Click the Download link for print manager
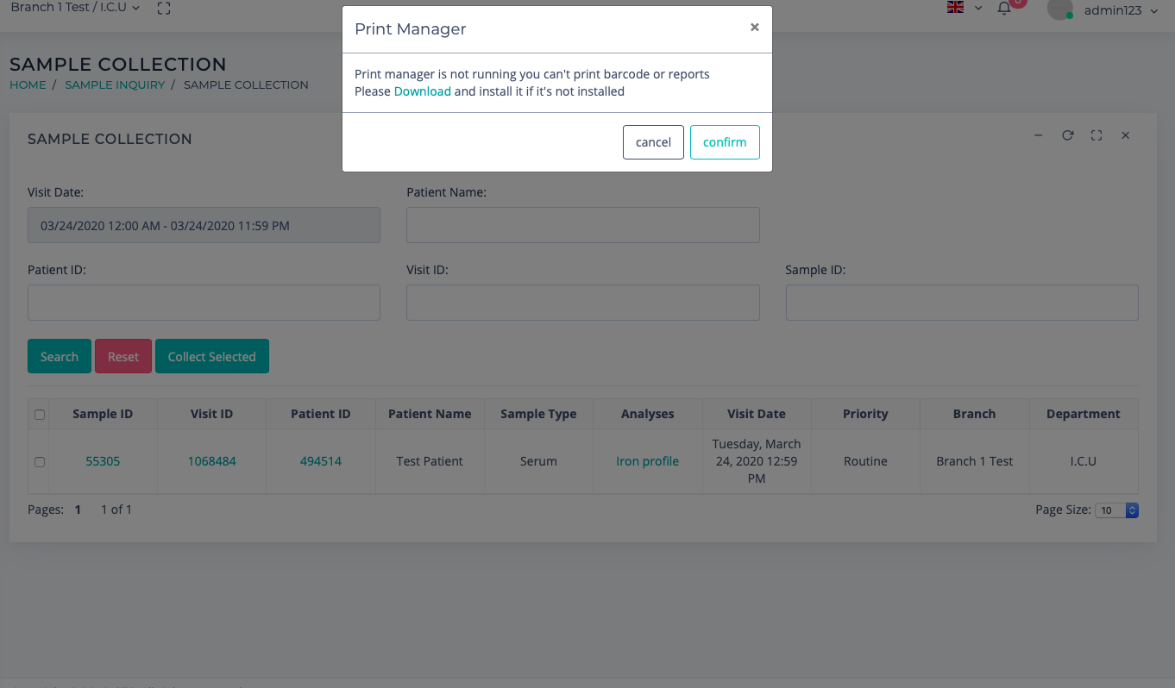 [x=422, y=91]
